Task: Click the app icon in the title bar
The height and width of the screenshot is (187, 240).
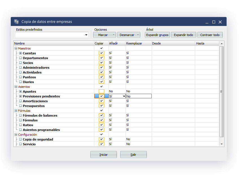Action: click(16, 22)
